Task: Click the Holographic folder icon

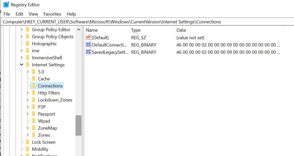Action: 28,43
